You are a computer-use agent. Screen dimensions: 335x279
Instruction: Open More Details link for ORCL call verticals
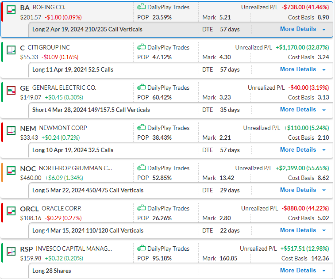(298, 230)
